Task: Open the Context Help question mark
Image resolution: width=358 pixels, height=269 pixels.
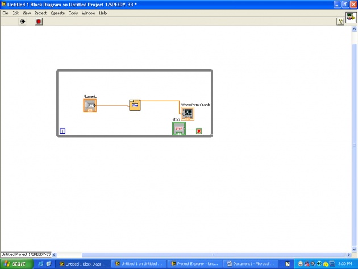Action: pyautogui.click(x=340, y=22)
